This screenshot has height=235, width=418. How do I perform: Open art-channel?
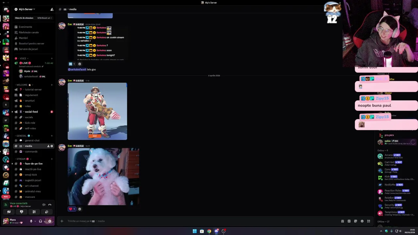point(32,186)
